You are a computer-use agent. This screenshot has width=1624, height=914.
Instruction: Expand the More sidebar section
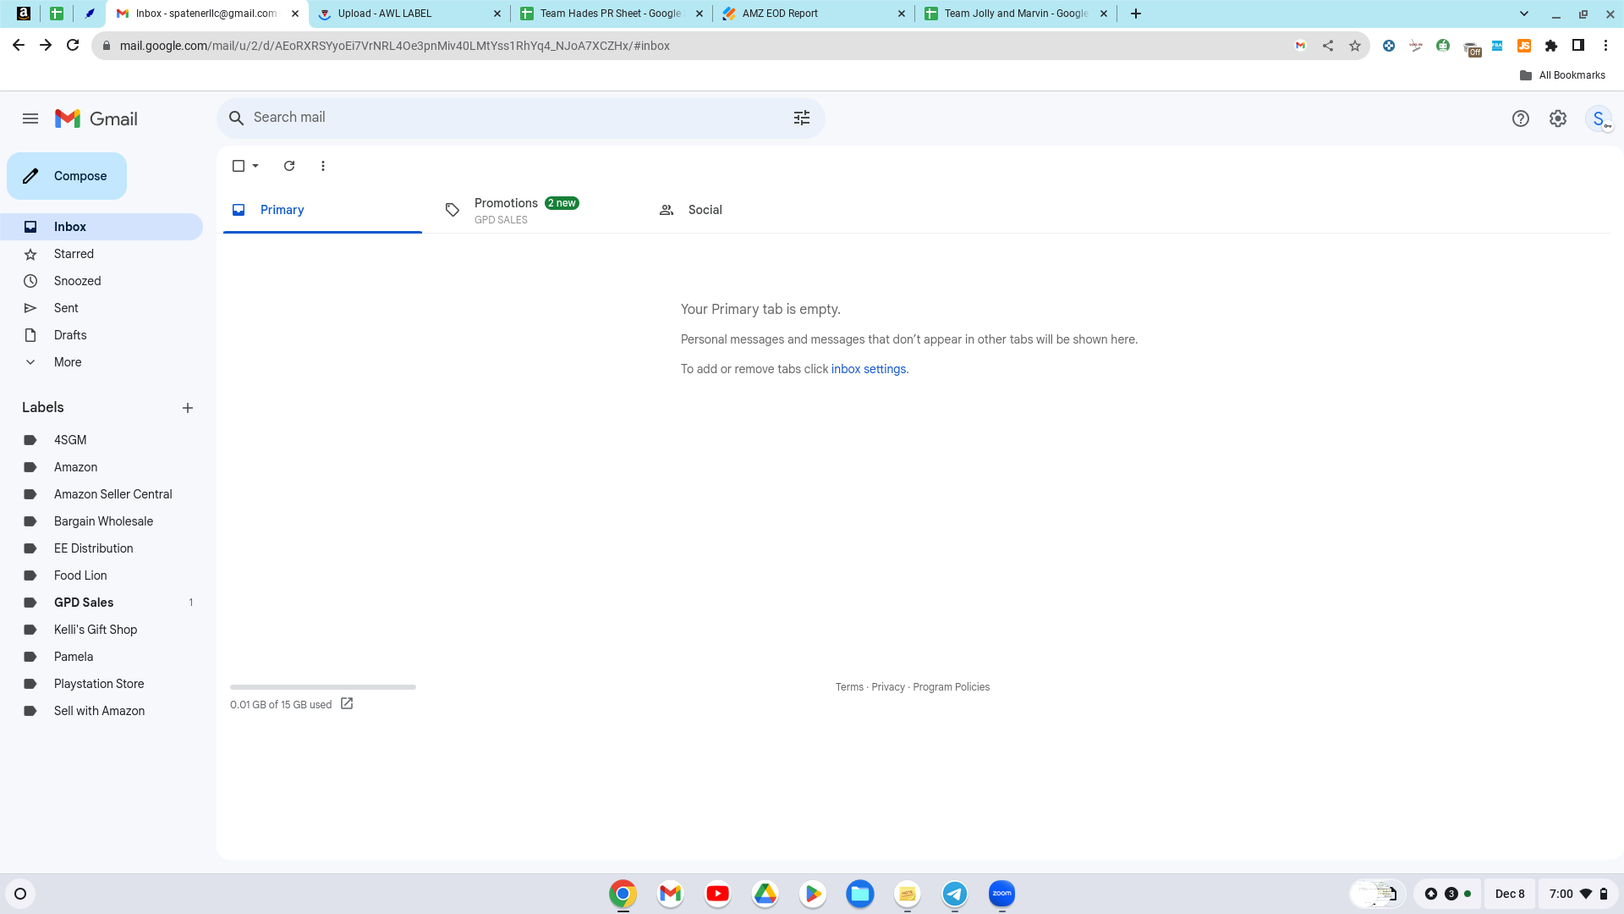point(68,362)
